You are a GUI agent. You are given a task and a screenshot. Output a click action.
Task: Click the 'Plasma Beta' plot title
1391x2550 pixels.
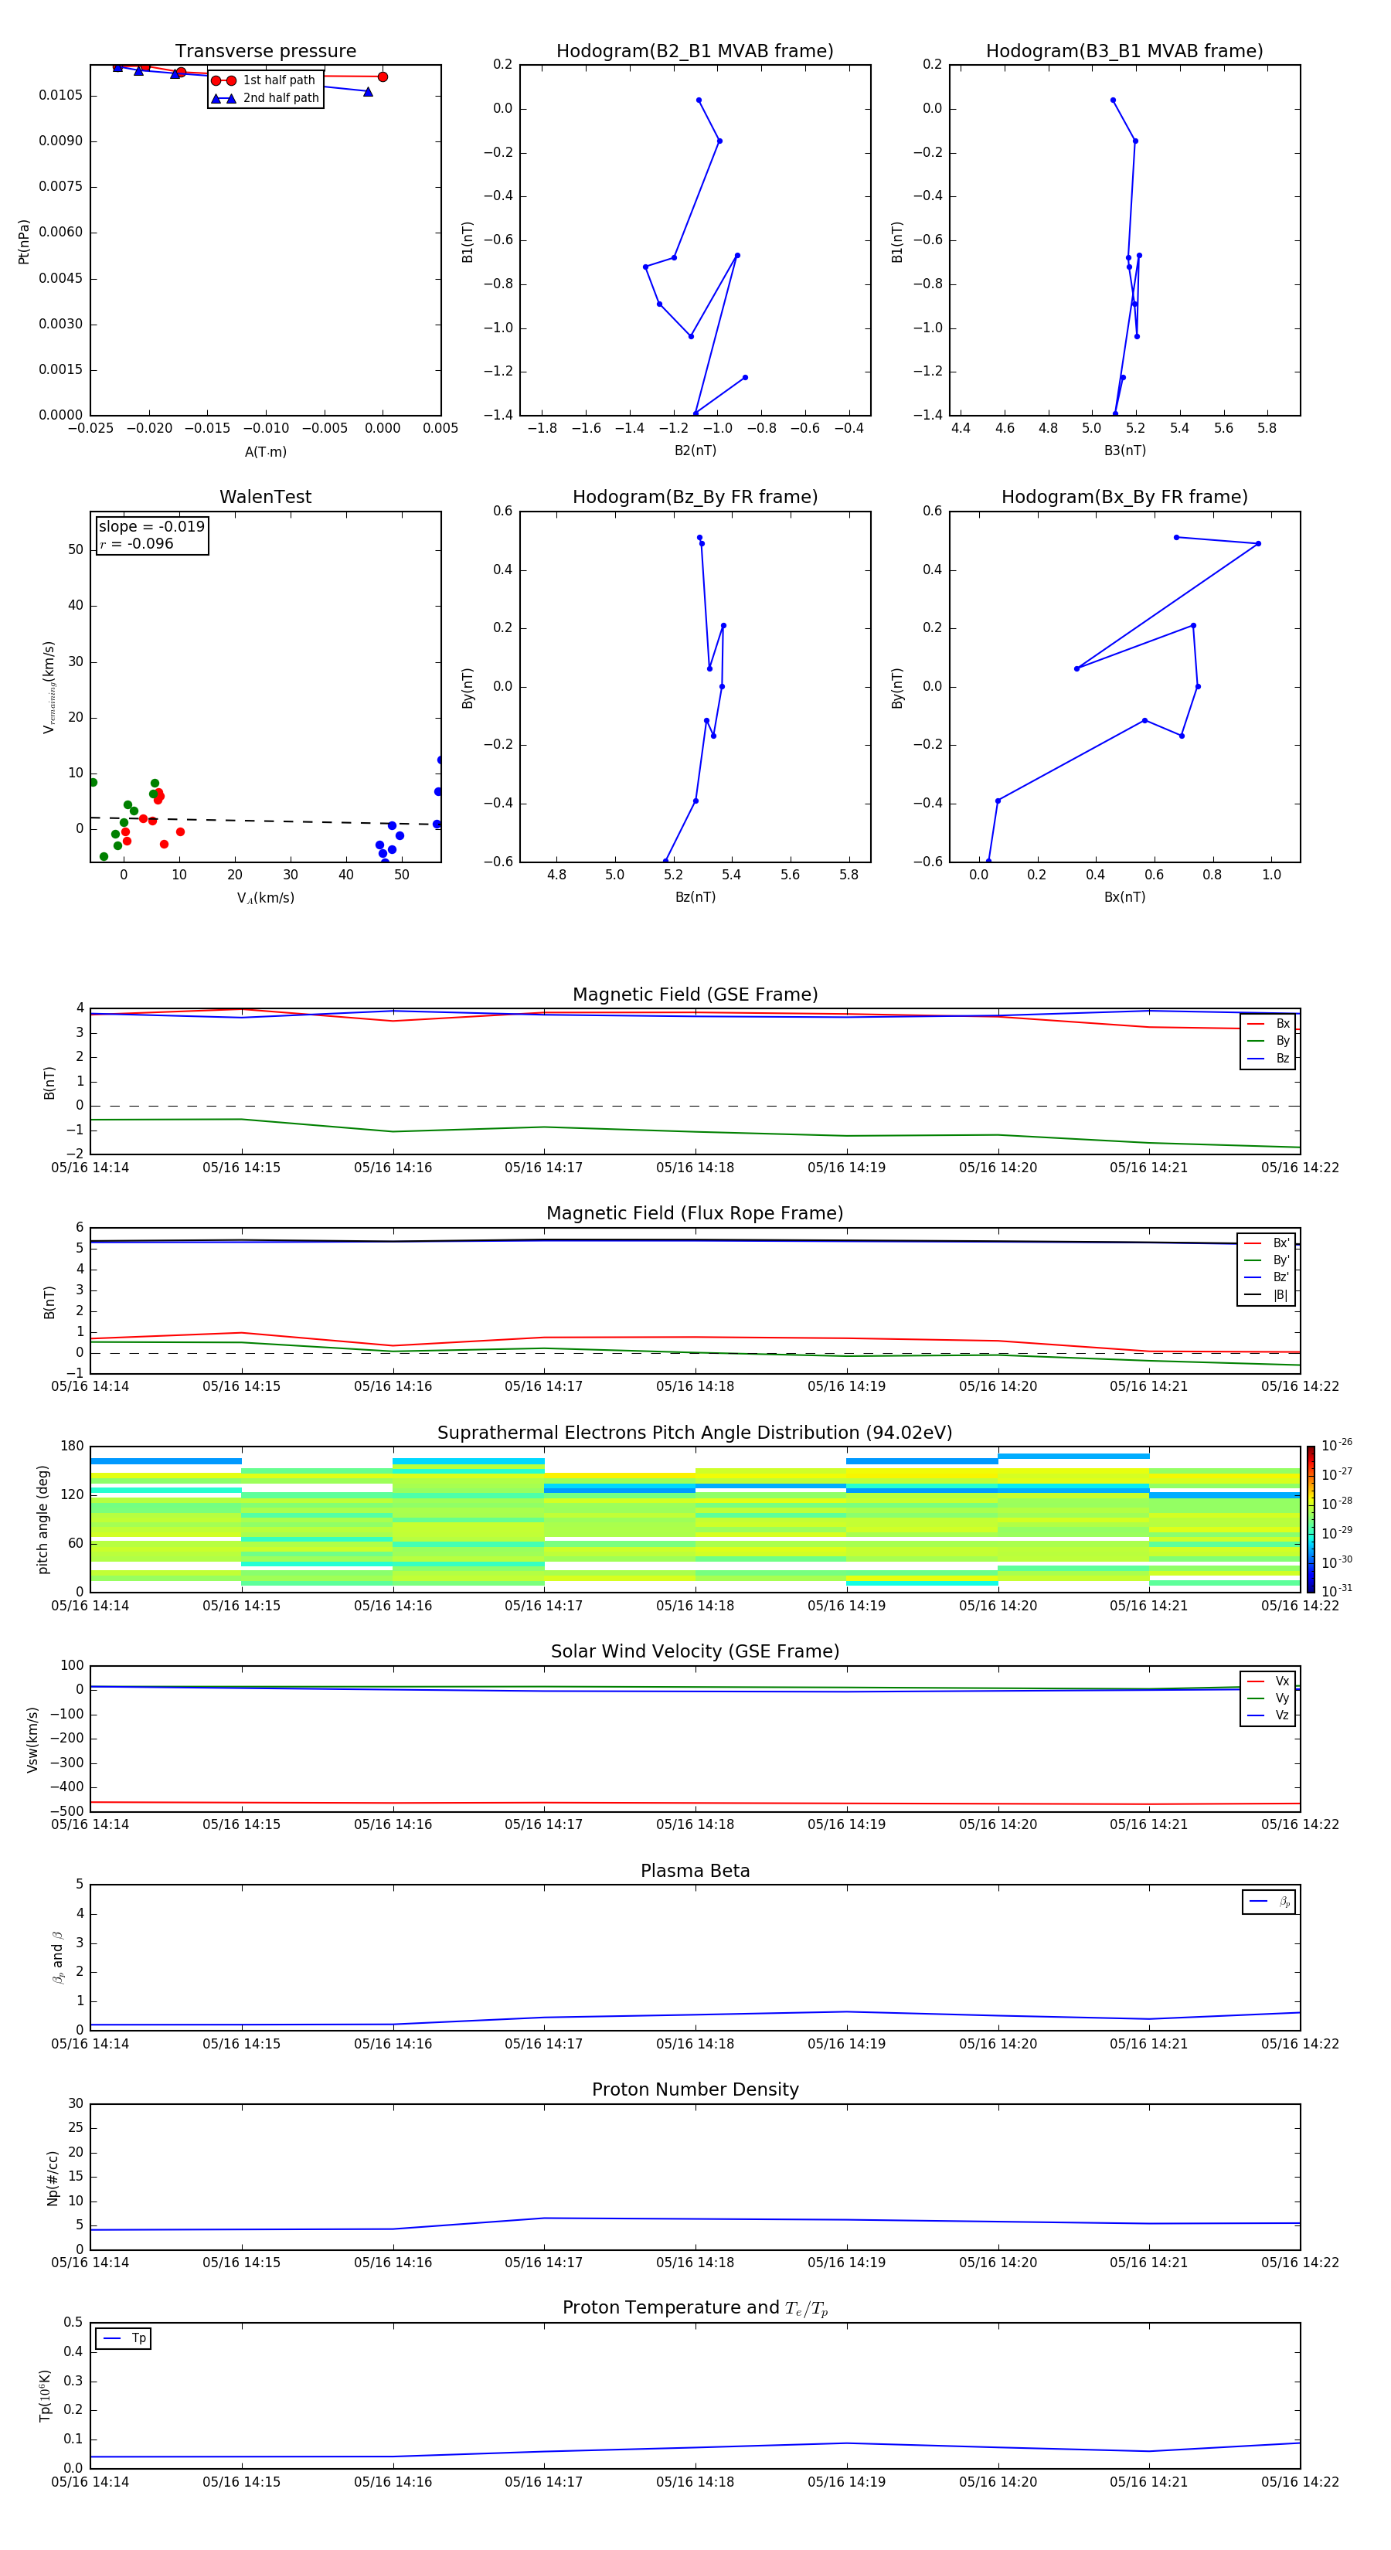click(695, 1871)
